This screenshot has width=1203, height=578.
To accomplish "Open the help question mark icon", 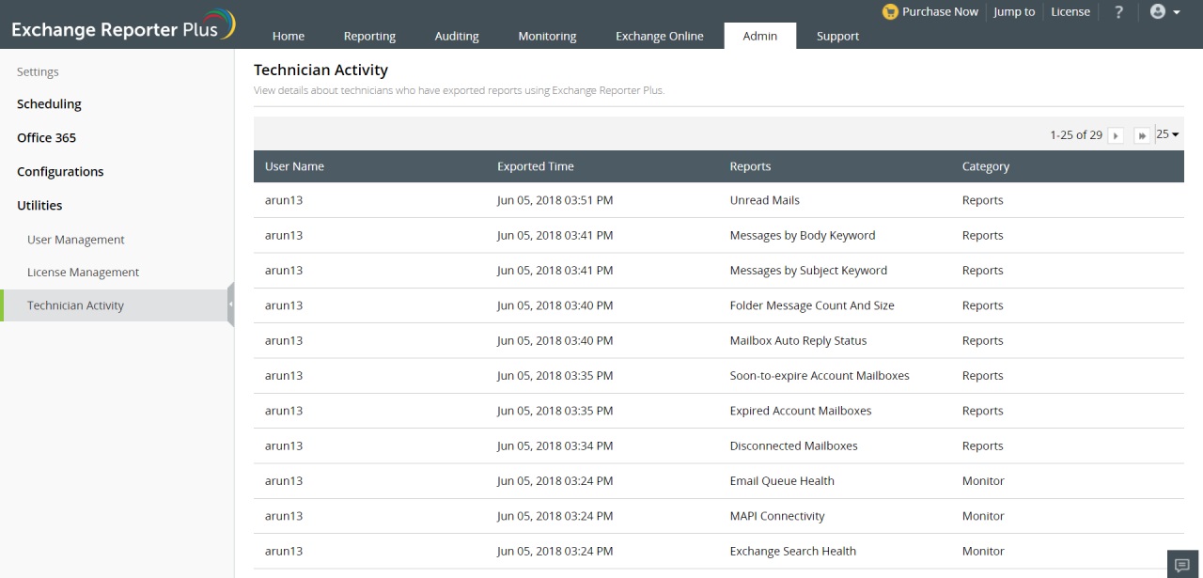I will tap(1118, 12).
